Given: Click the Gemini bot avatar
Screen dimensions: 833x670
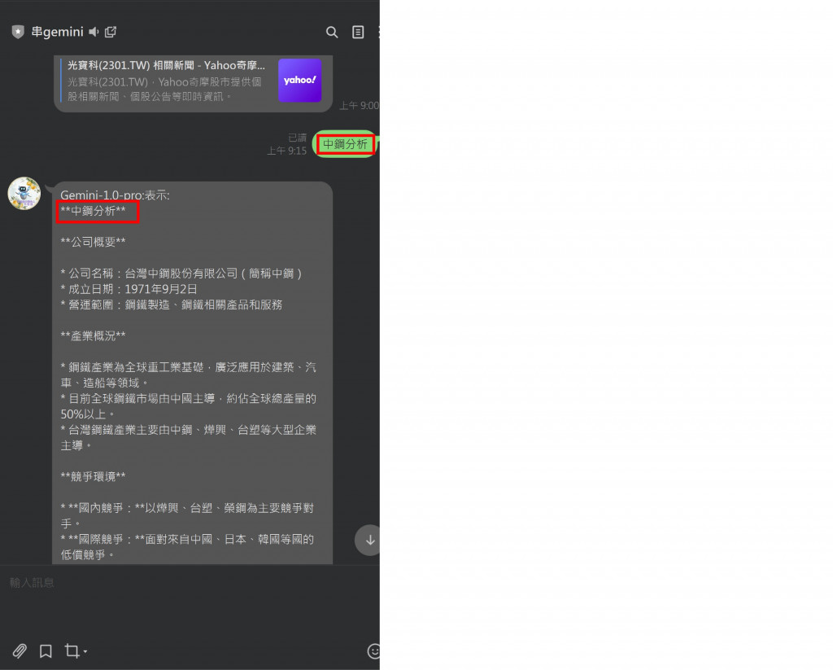Looking at the screenshot, I should (x=24, y=194).
